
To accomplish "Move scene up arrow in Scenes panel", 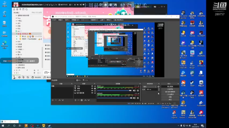I will (60, 100).
